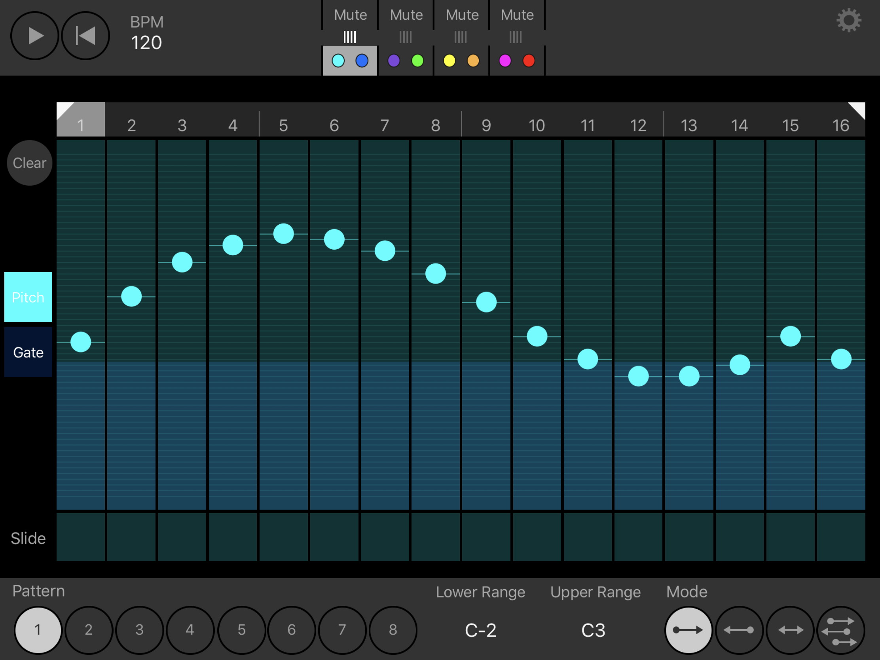Select the purple sequencer track dot
Viewport: 880px width, 660px height.
tap(394, 61)
